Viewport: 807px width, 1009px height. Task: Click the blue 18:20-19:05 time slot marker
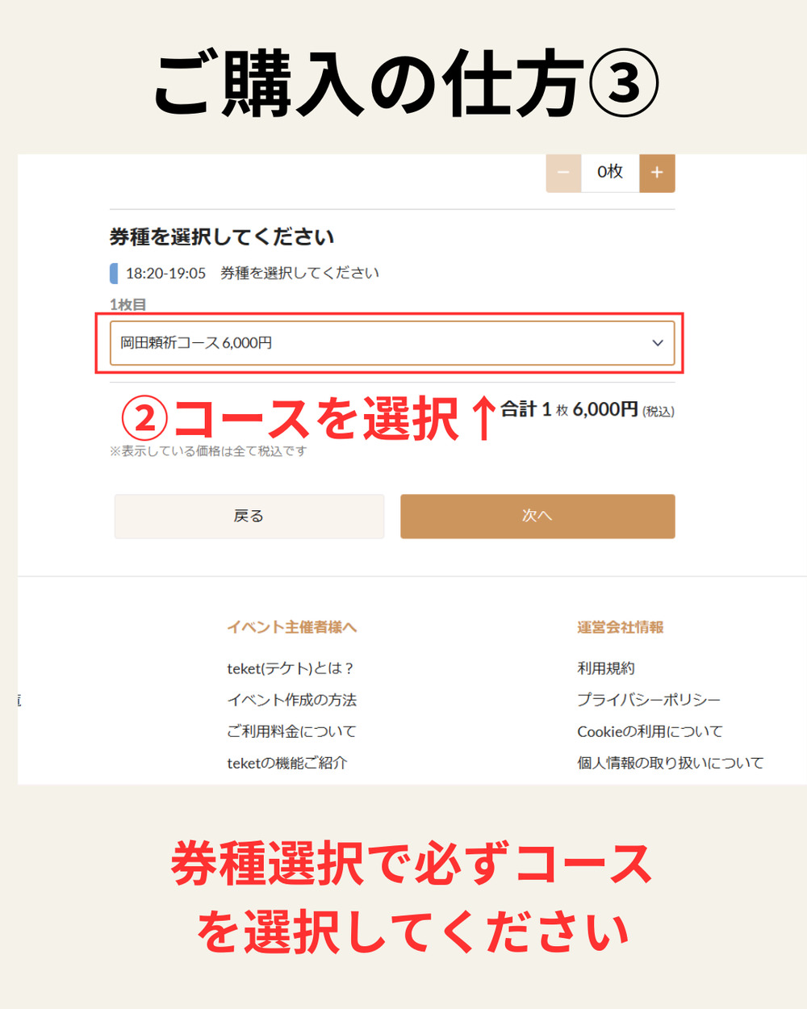114,274
